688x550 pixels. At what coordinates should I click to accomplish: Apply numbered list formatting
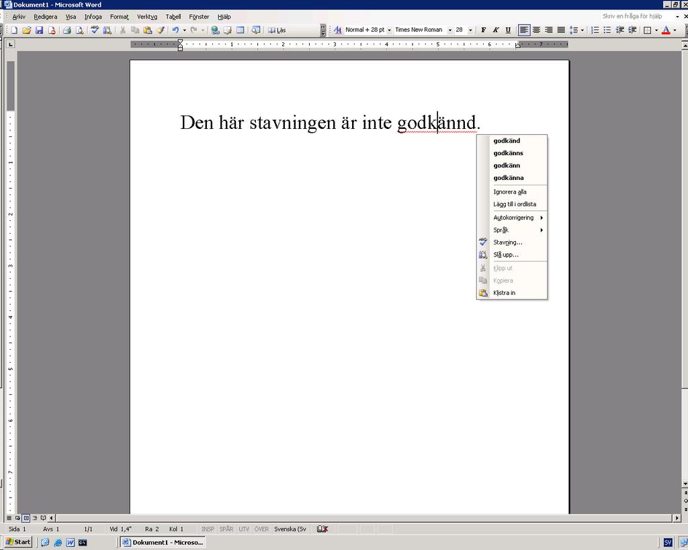pos(595,30)
